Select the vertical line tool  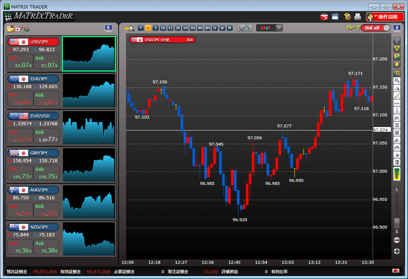coord(397,111)
